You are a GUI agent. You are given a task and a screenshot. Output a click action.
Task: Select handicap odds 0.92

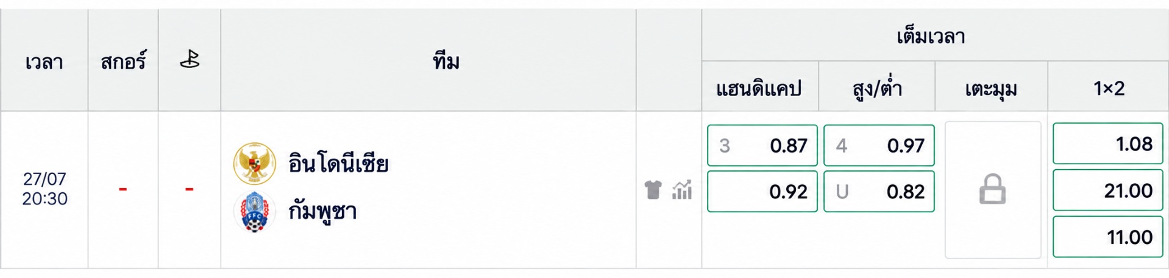pyautogui.click(x=762, y=192)
